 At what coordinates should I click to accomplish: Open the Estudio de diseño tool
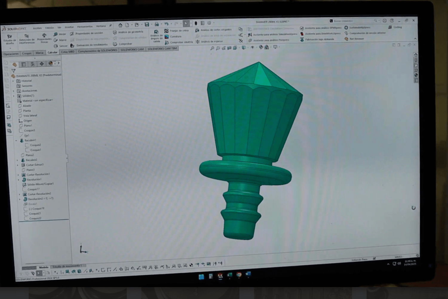(10, 39)
